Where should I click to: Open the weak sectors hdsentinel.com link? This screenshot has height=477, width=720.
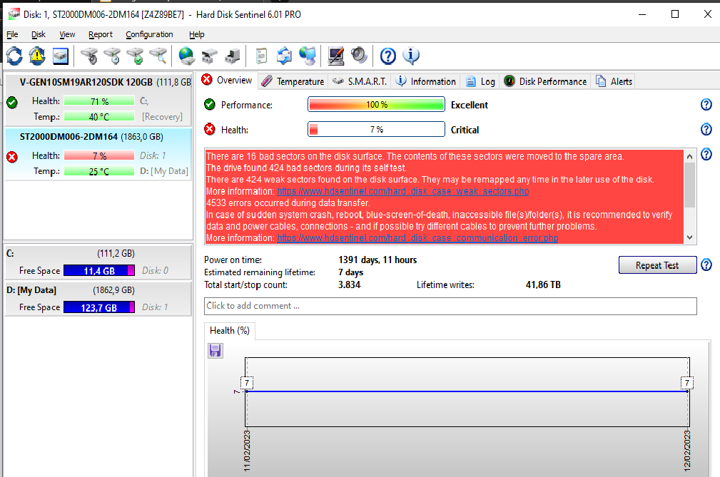(403, 192)
